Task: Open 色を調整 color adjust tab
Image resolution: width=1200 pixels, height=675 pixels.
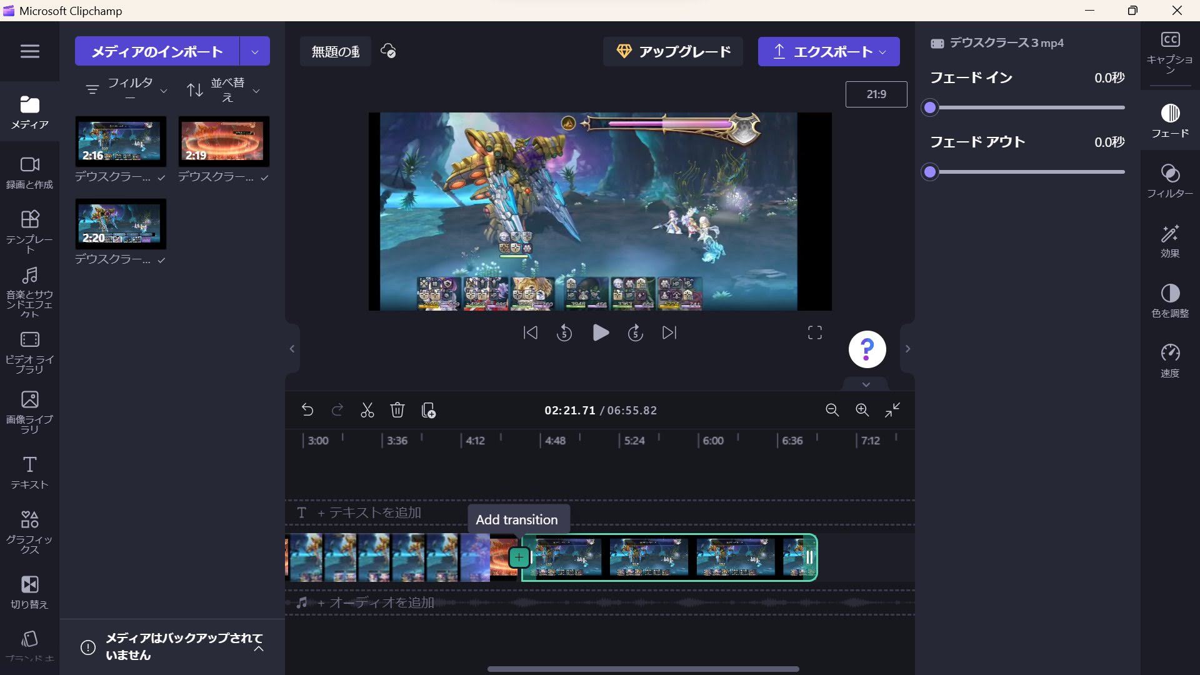Action: point(1170,301)
